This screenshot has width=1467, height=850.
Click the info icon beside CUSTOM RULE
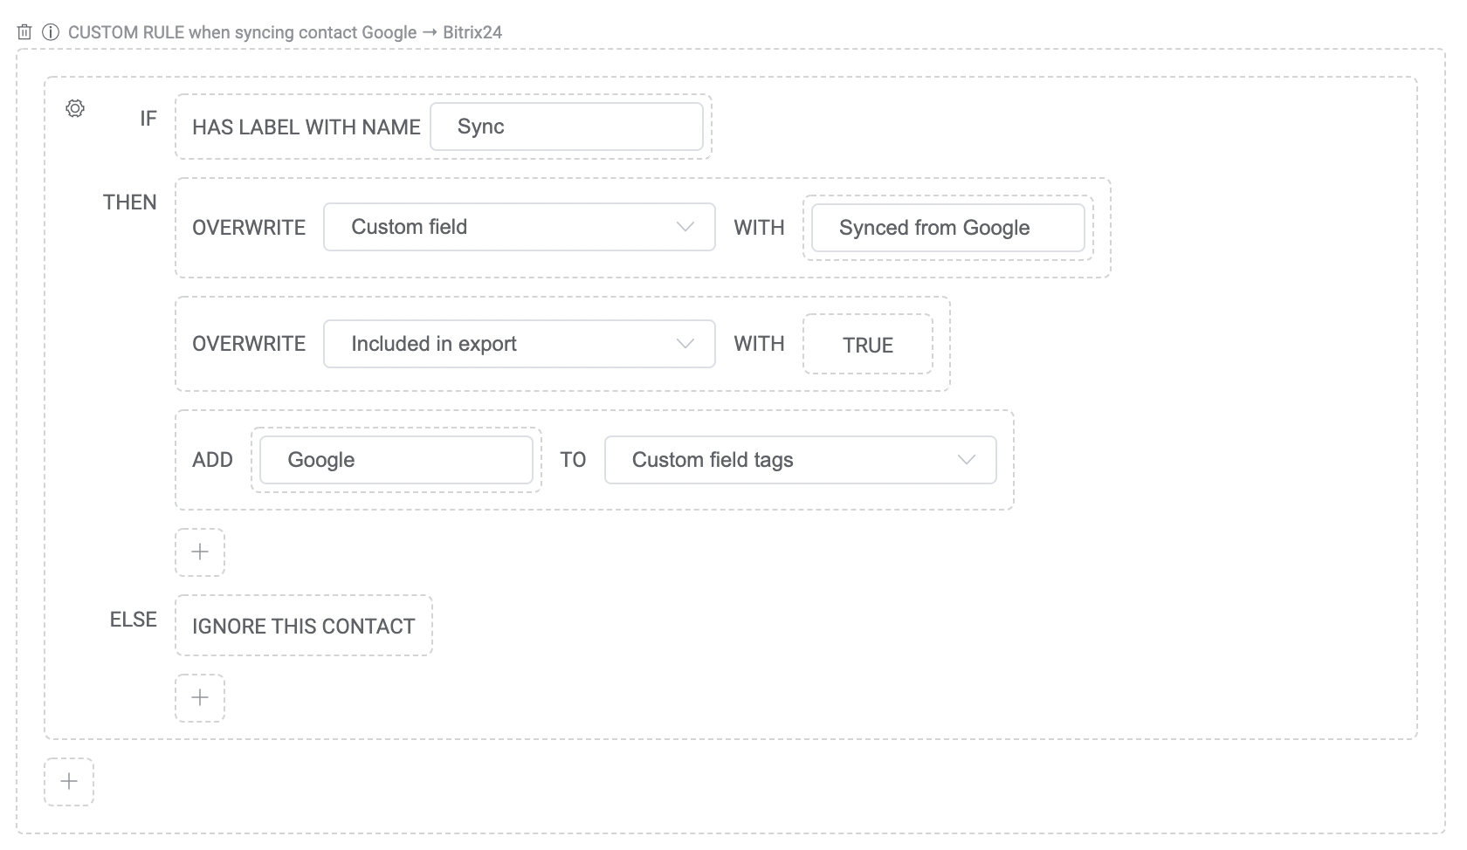click(51, 32)
